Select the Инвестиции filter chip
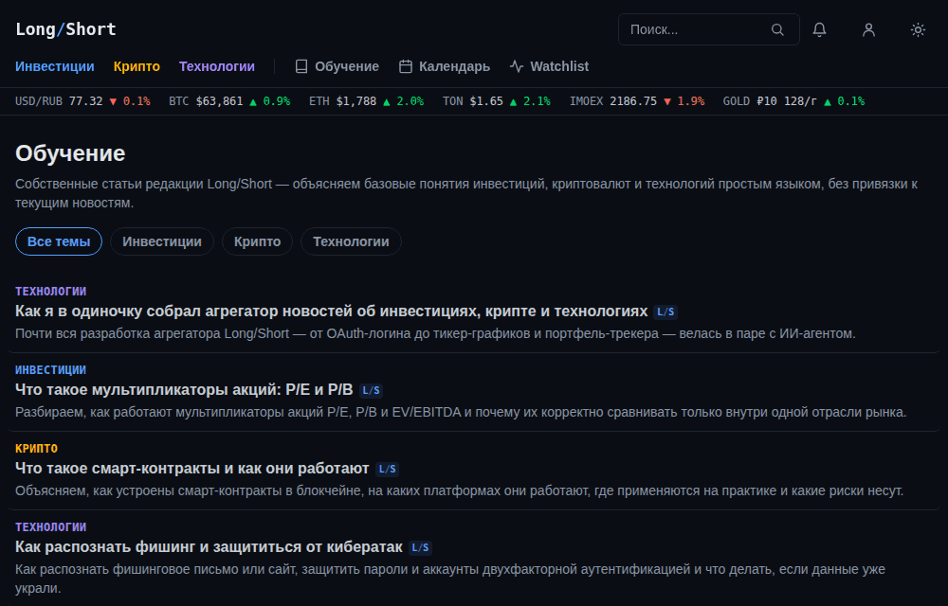The height and width of the screenshot is (606, 948). pyautogui.click(x=162, y=241)
